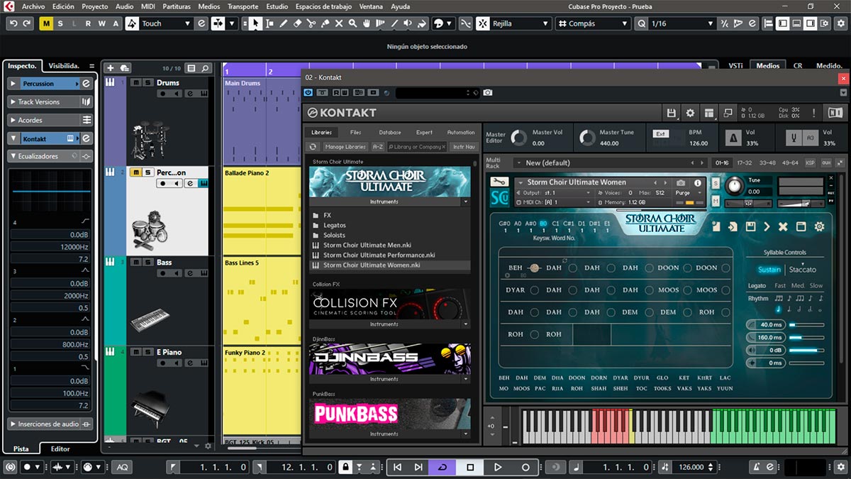Switch to Kontakt Files tab
This screenshot has height=479, width=851.
356,133
